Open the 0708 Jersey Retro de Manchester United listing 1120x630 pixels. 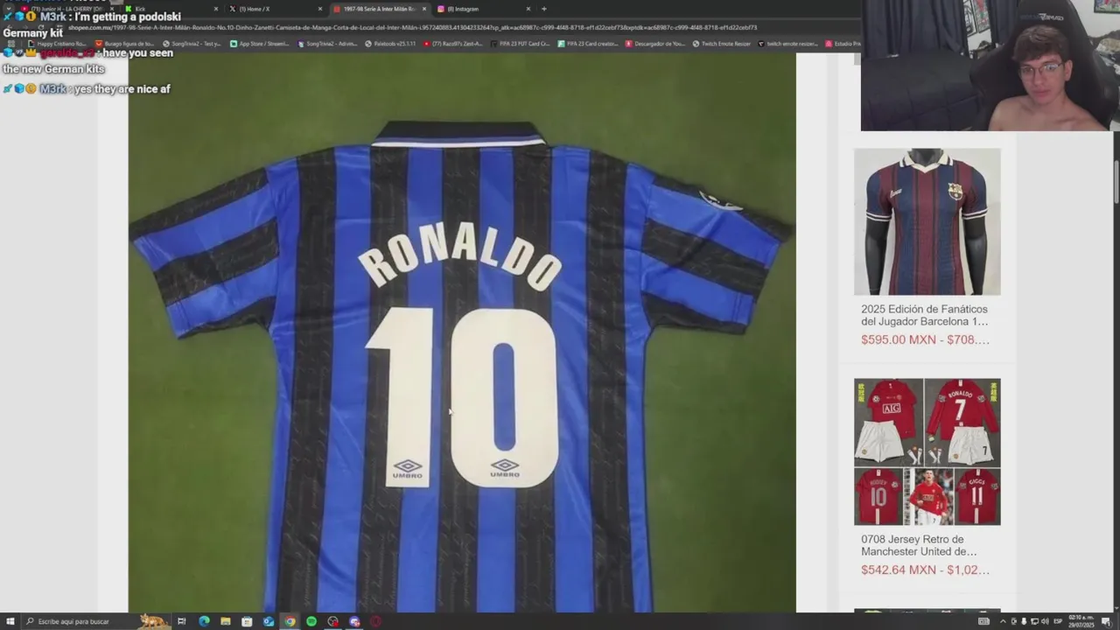tap(919, 545)
